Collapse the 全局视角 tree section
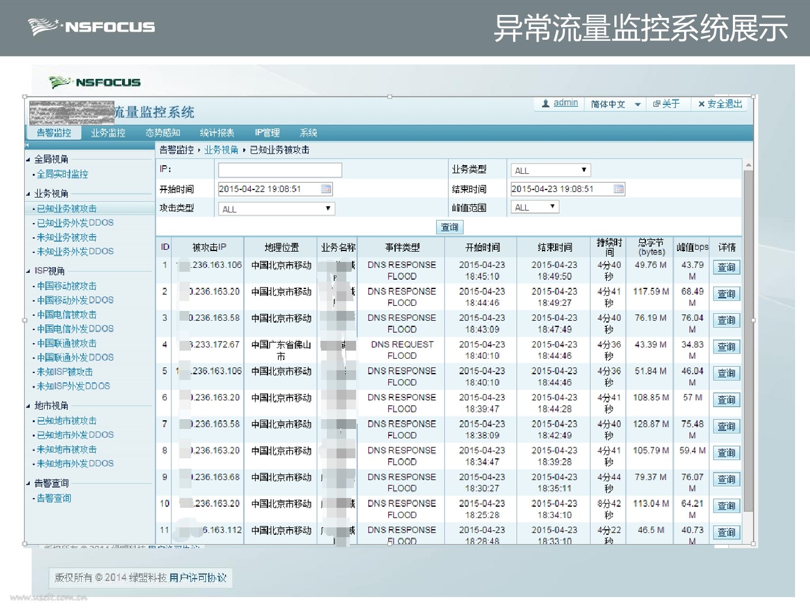This screenshot has width=810, height=608. (x=28, y=159)
